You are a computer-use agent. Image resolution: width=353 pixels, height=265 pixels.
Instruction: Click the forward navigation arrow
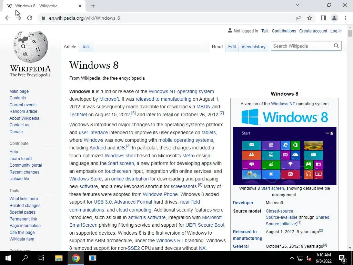click(19, 18)
